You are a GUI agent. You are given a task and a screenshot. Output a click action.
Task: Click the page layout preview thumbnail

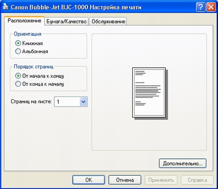click(150, 93)
